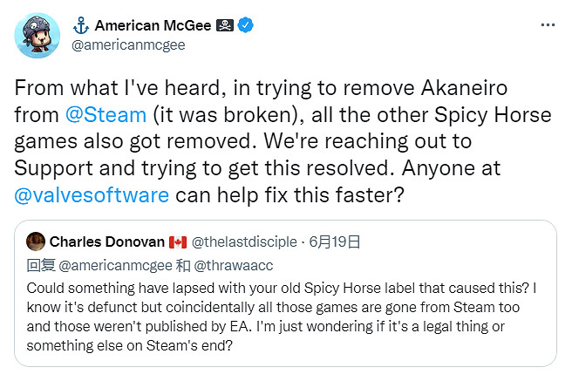Click the pirate flag emoji after McGee

[225, 25]
